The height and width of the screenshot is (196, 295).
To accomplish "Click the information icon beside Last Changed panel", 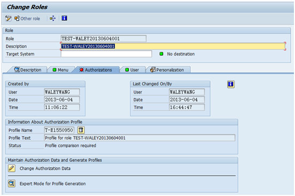I will pyautogui.click(x=231, y=84).
